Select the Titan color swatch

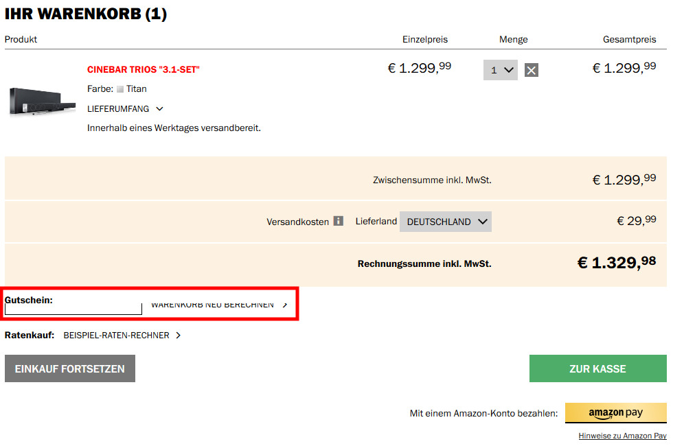120,89
